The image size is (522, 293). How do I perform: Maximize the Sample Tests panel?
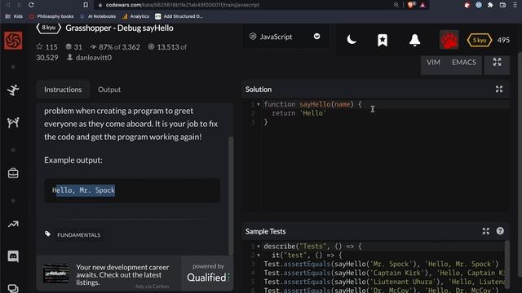pos(486,231)
